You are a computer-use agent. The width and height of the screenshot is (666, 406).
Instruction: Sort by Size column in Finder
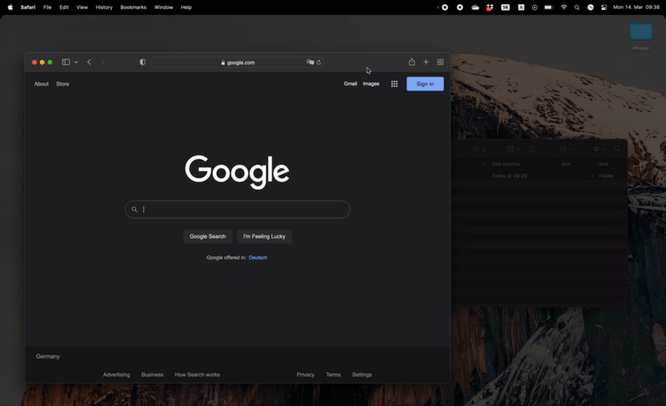566,164
